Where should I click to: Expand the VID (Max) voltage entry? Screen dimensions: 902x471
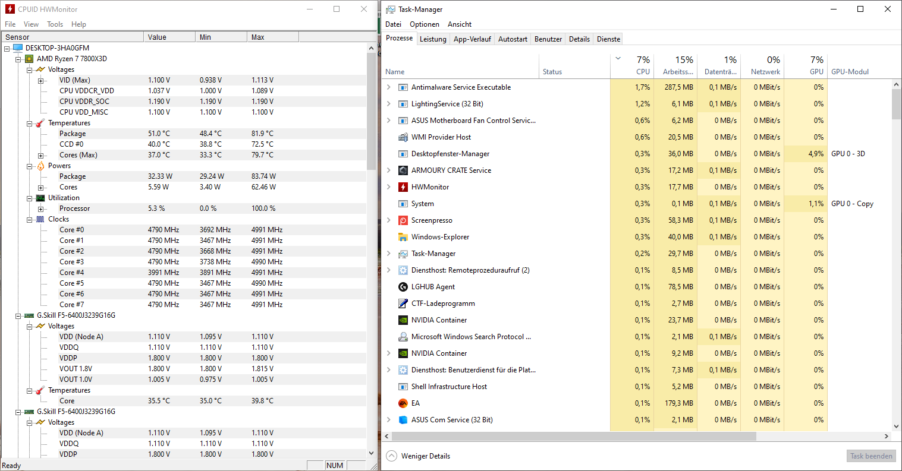click(x=41, y=80)
